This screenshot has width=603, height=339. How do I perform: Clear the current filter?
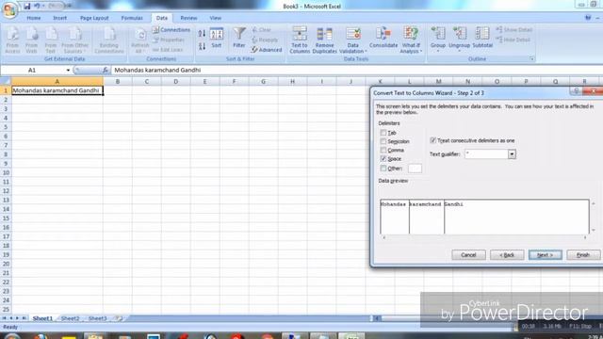pyautogui.click(x=262, y=29)
